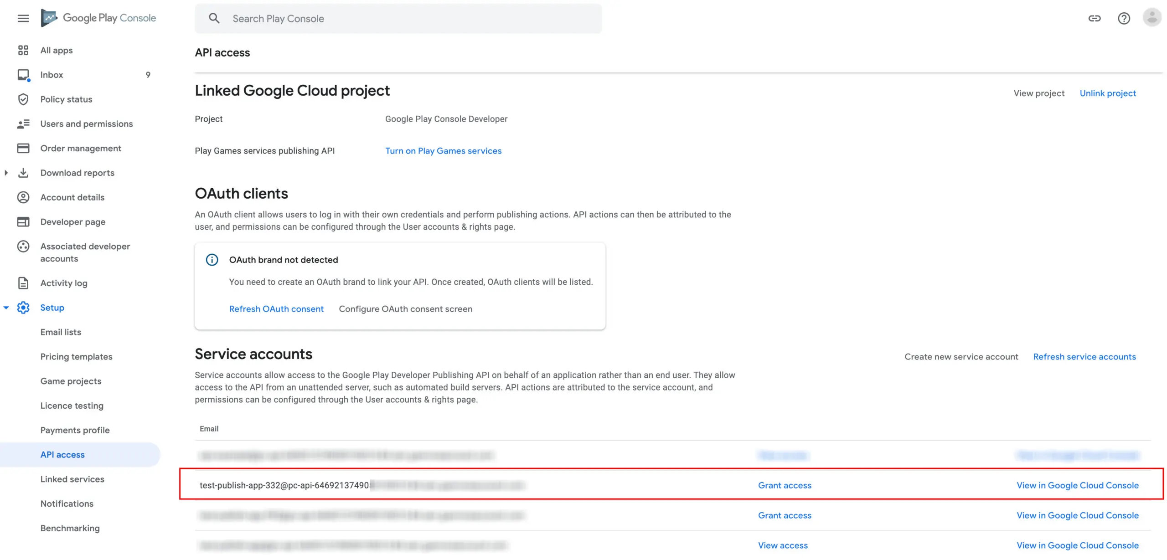Select Game projects under Setup
The width and height of the screenshot is (1167, 560).
point(71,381)
